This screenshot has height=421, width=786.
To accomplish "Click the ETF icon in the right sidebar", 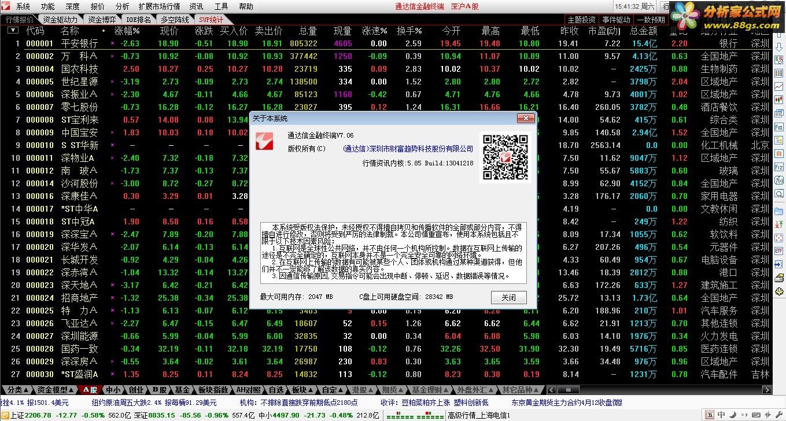I will [779, 251].
